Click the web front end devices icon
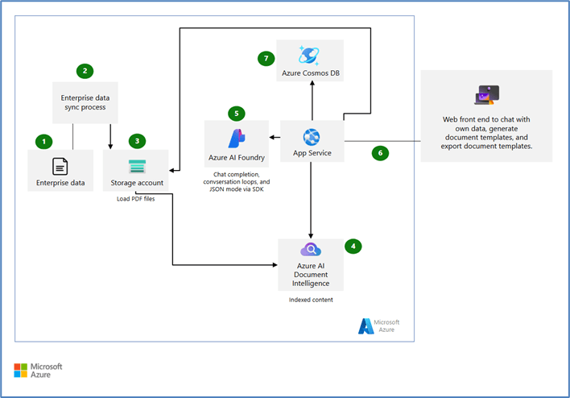This screenshot has height=398, width=570. (486, 95)
